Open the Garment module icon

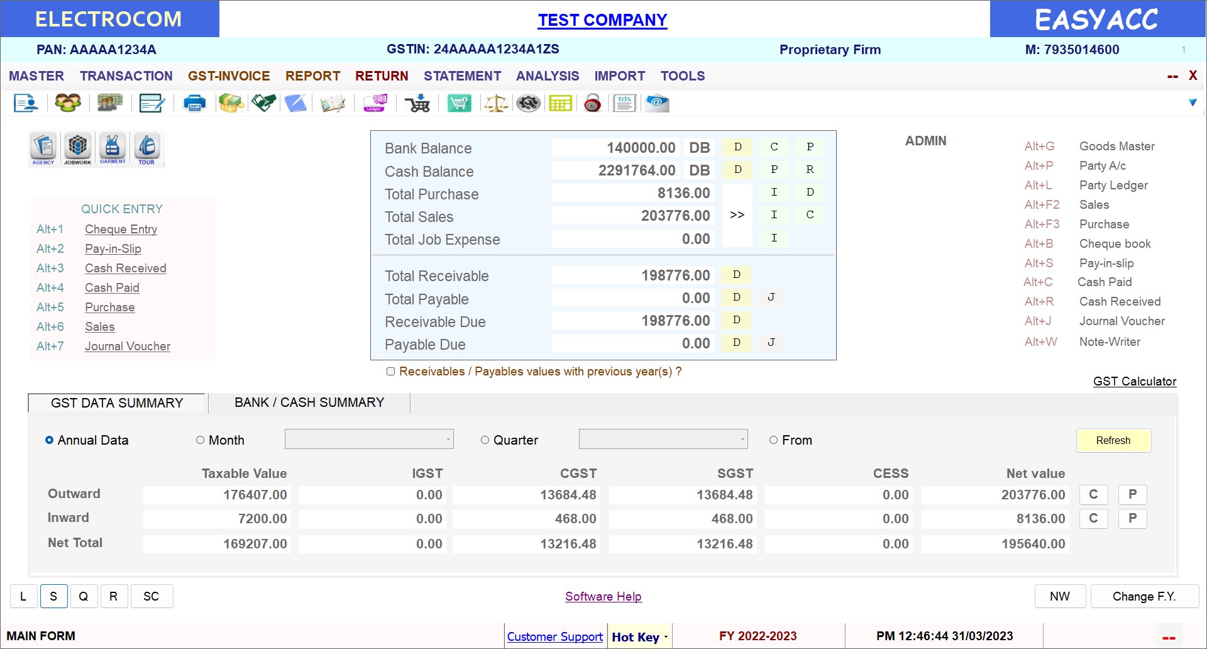point(113,148)
